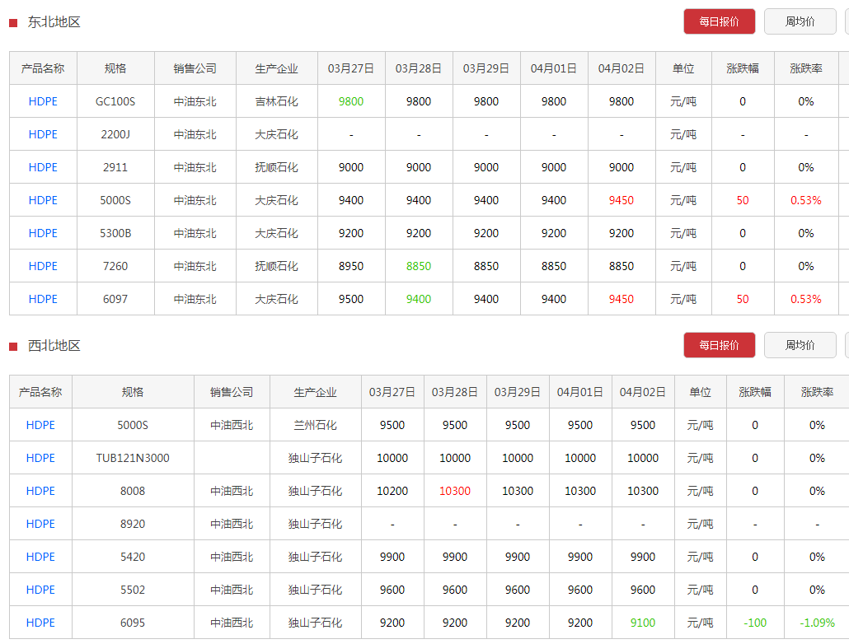Click the -100 change amount cell
Screen dimensions: 849x644
pos(755,623)
